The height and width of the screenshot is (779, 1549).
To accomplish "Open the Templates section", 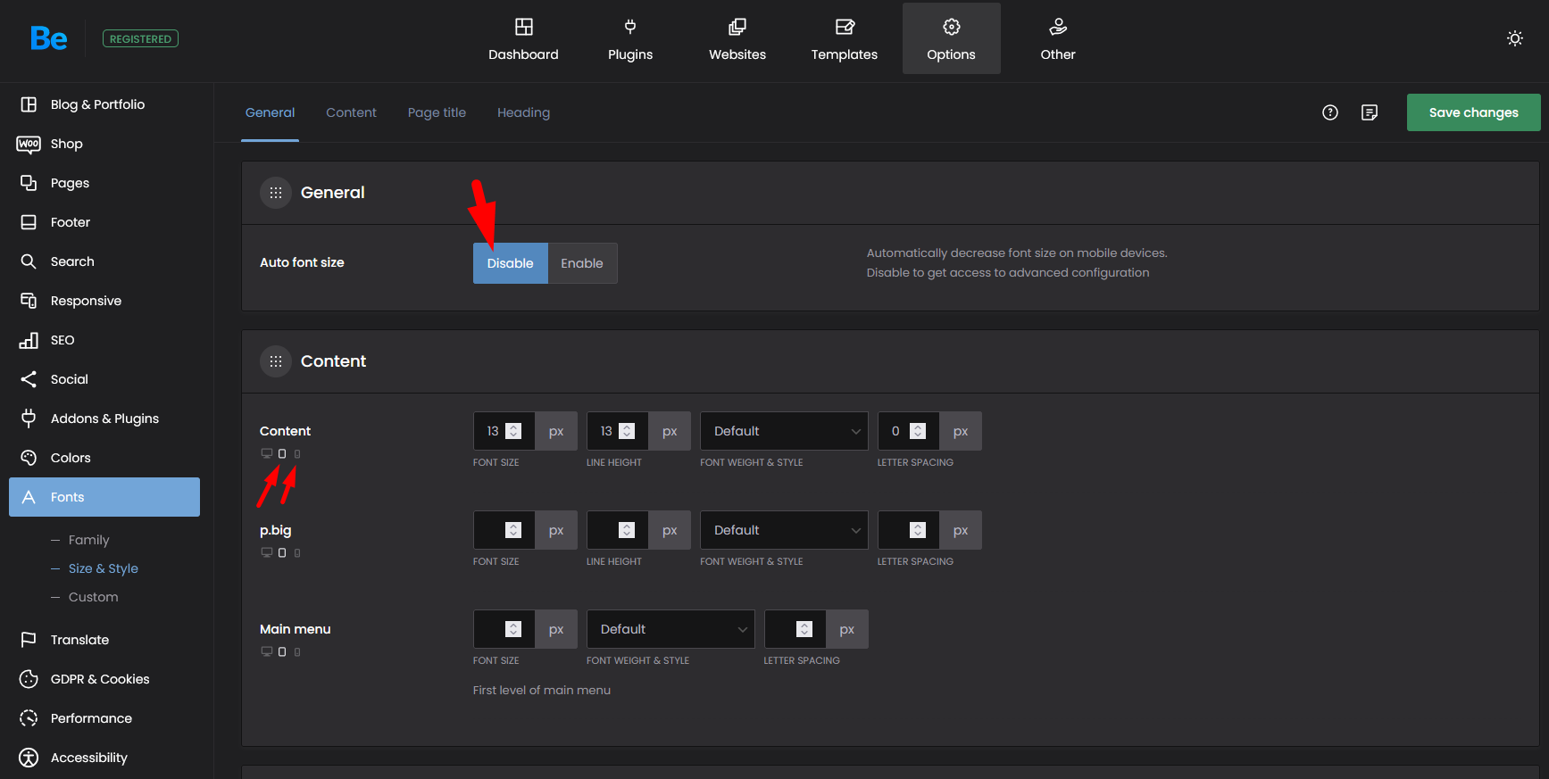I will (845, 39).
